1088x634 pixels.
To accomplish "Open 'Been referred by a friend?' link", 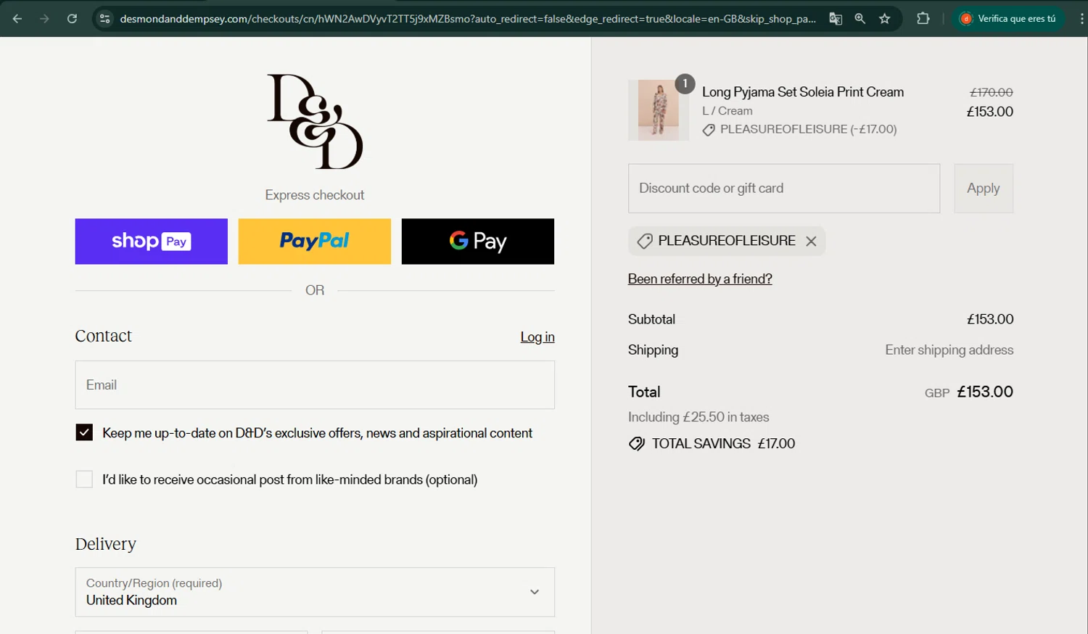I will pos(700,279).
